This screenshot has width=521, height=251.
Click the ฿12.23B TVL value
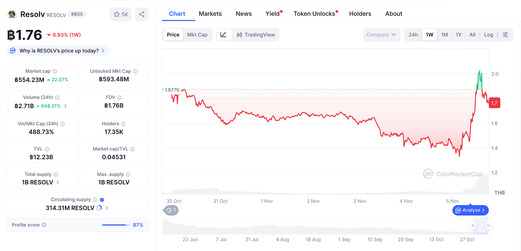41,157
